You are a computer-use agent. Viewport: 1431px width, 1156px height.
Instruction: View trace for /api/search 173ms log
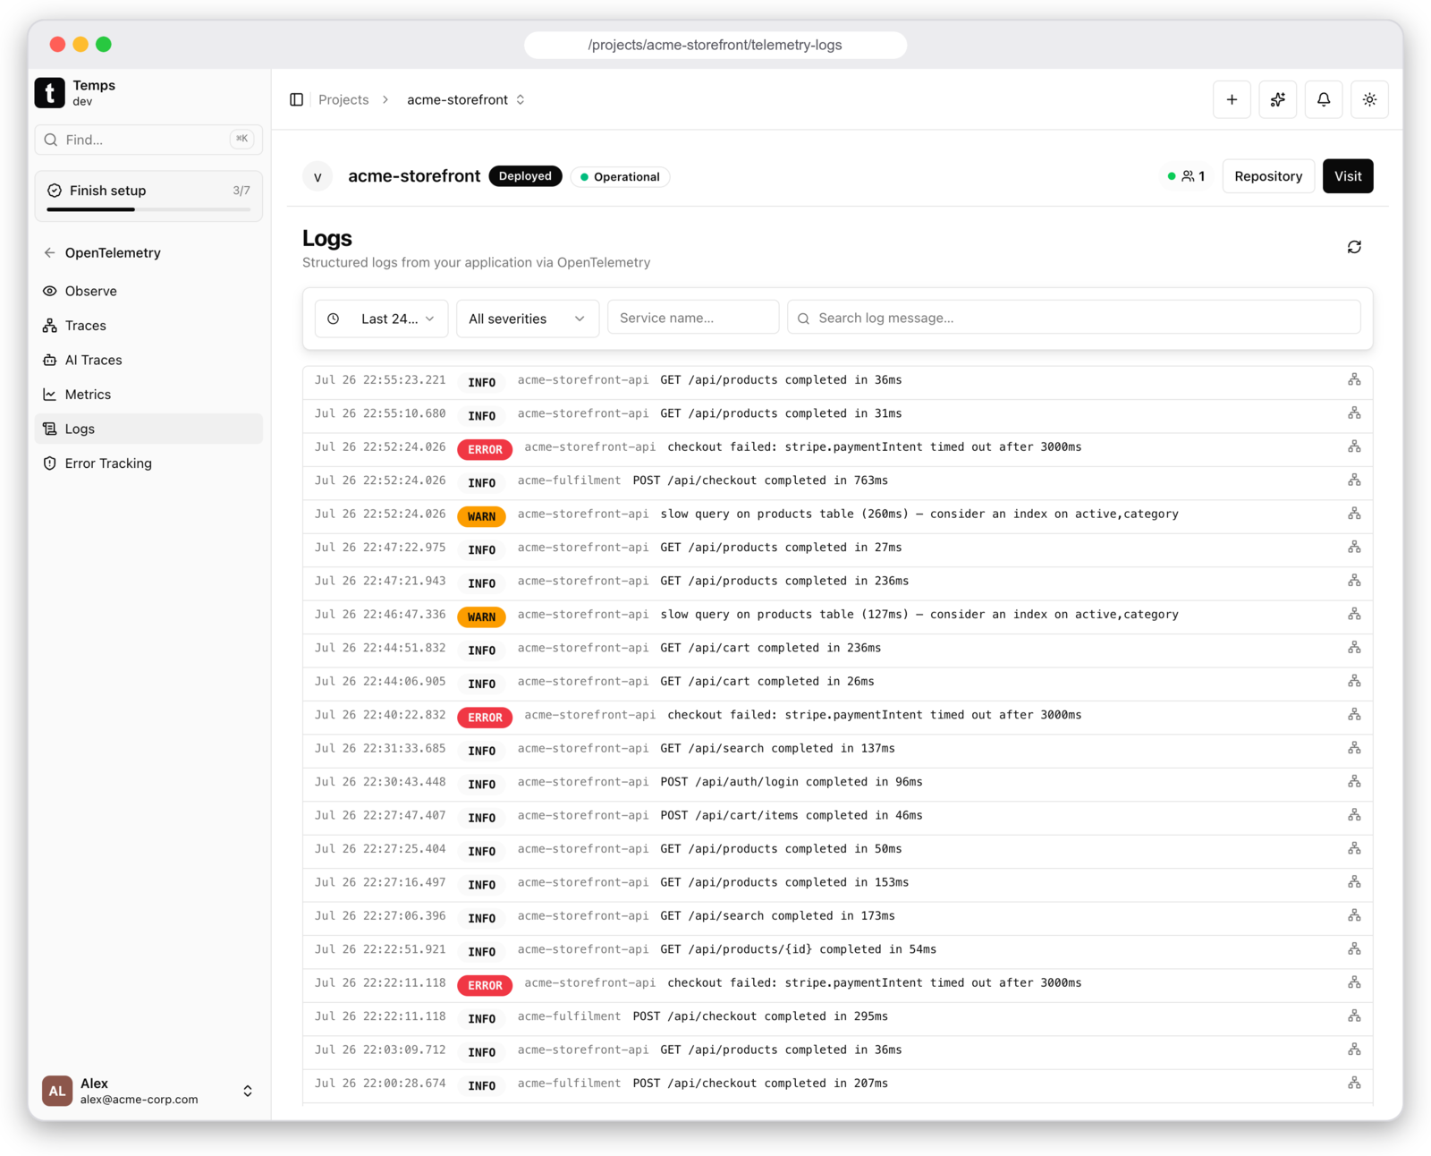point(1354,916)
